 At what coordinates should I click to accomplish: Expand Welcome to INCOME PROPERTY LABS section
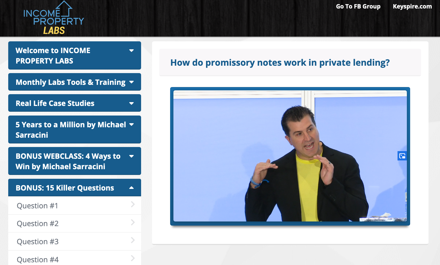tap(75, 56)
